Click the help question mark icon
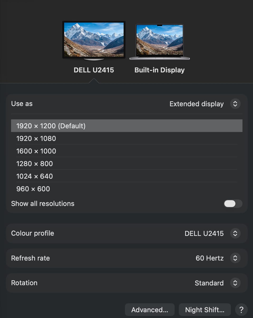Viewport: 253px width, 318px height. tap(241, 310)
